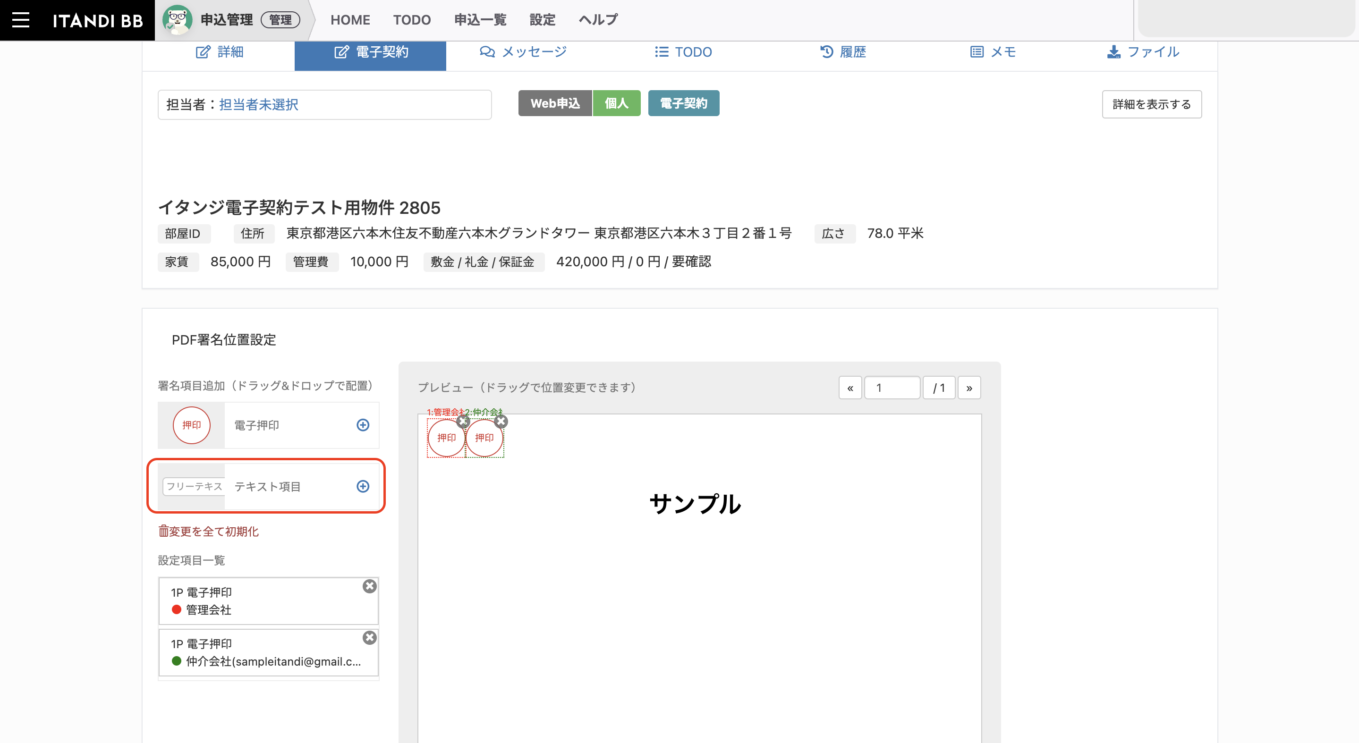Remove the 管理会社 電子押印 list item

[369, 586]
